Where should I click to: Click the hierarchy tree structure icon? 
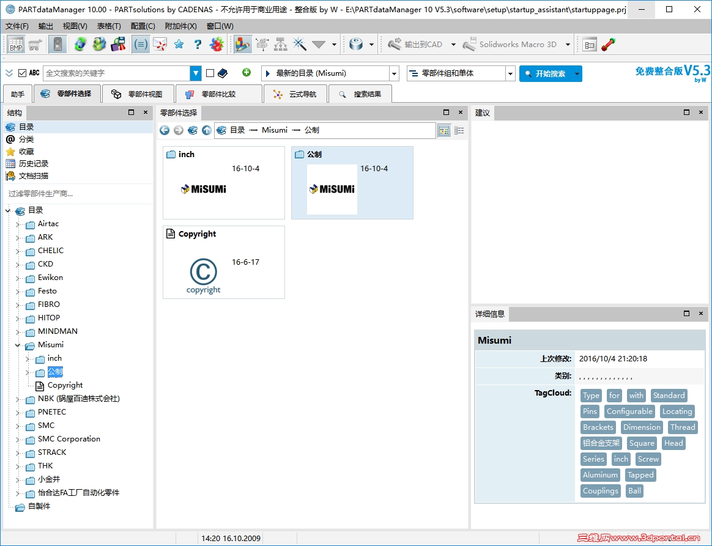click(281, 45)
